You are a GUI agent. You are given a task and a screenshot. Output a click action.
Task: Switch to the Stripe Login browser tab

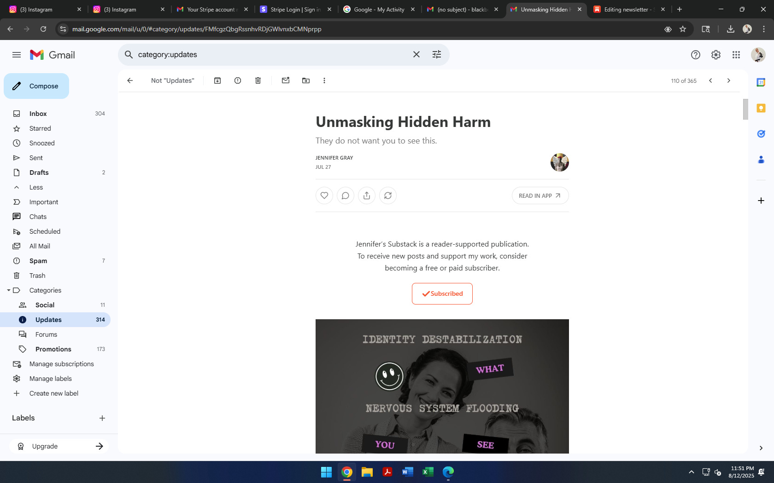point(296,9)
